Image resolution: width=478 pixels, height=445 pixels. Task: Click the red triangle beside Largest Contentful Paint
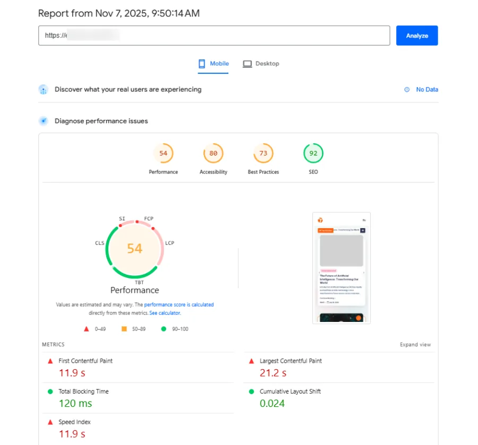[x=251, y=361]
